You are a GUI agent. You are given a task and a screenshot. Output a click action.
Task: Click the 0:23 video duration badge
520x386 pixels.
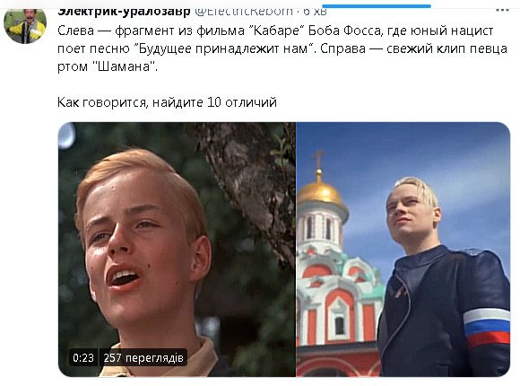point(83,358)
